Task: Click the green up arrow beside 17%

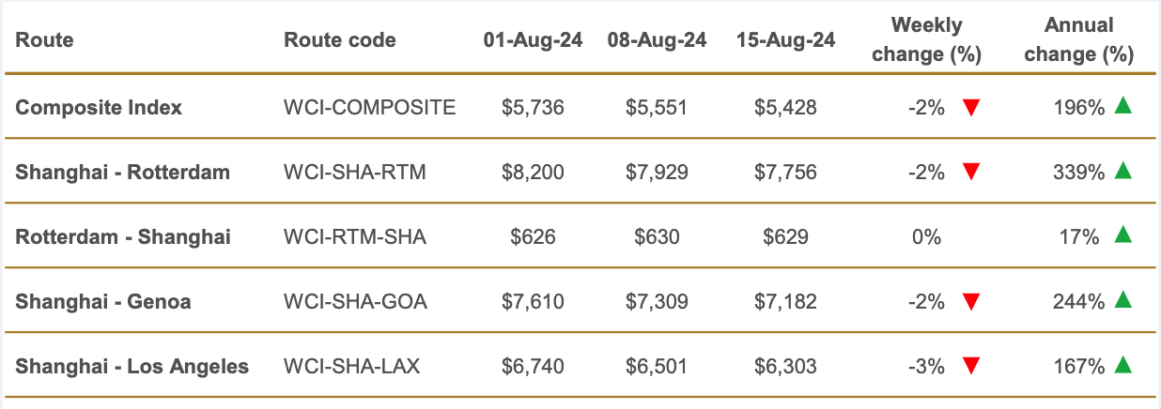Action: (1122, 235)
